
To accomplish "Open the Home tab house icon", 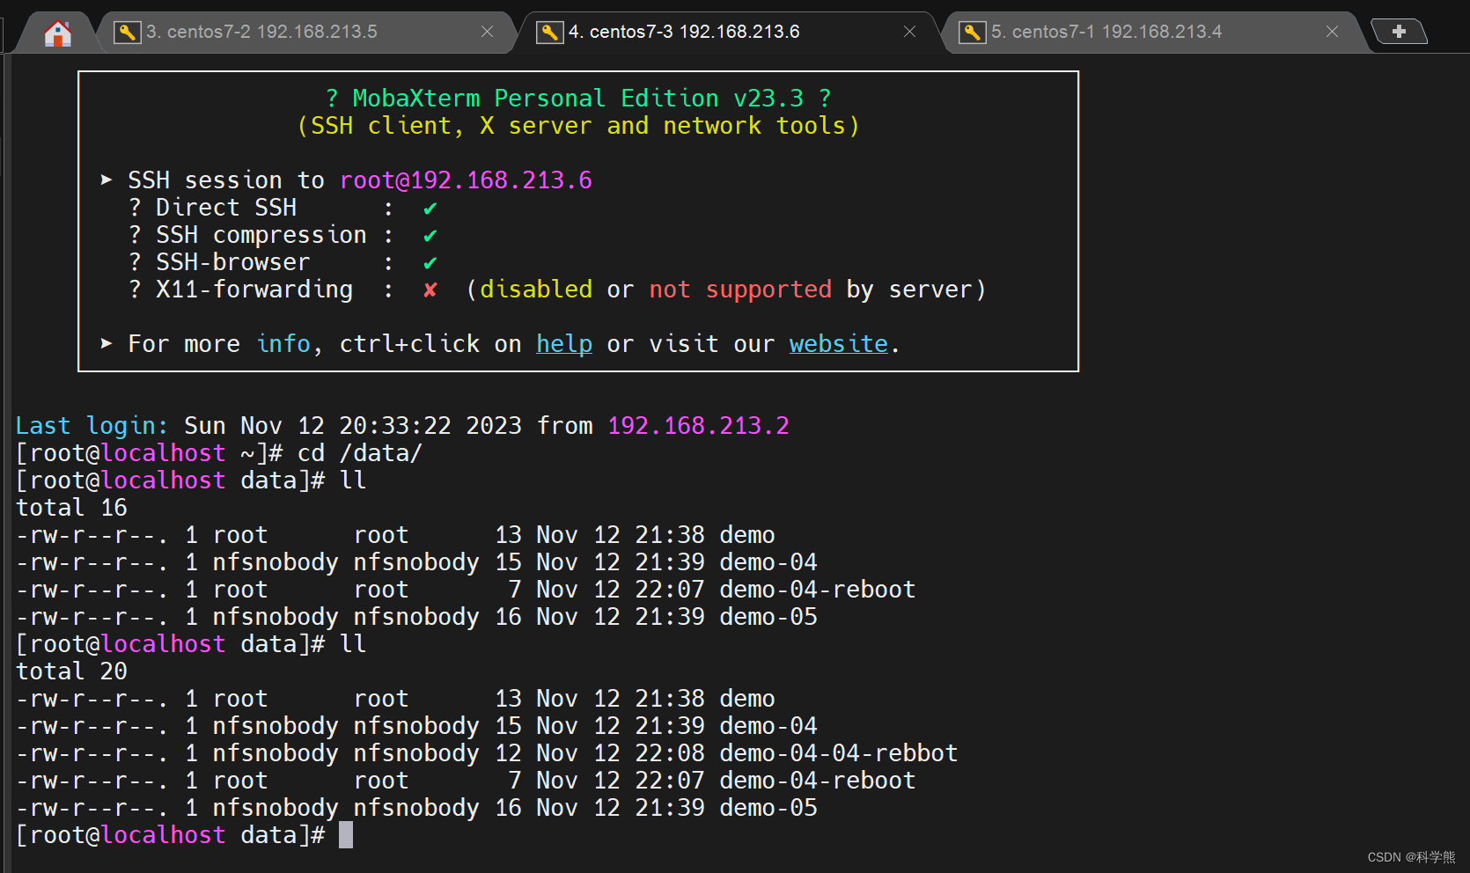I will point(58,33).
